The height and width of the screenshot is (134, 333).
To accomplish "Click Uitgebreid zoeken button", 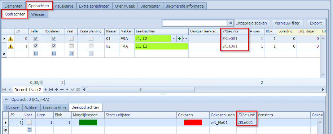I will point(252,23).
